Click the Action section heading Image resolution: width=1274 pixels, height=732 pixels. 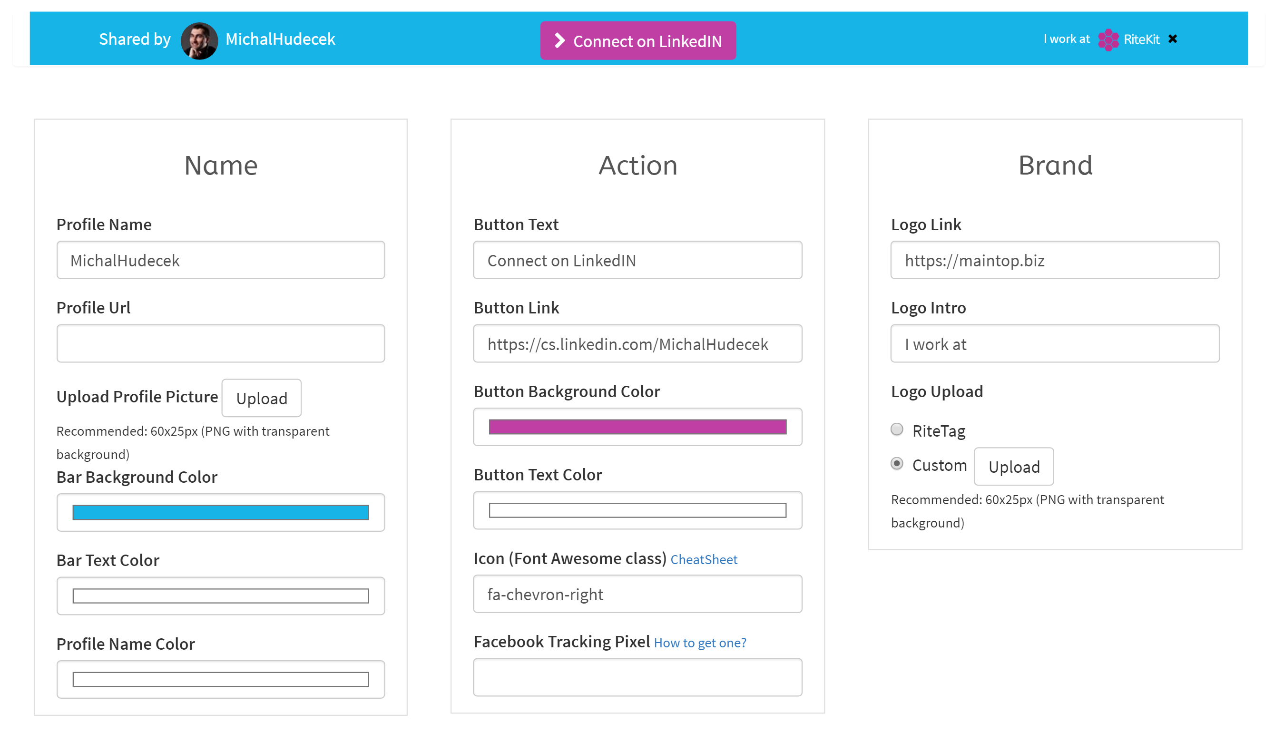point(637,166)
